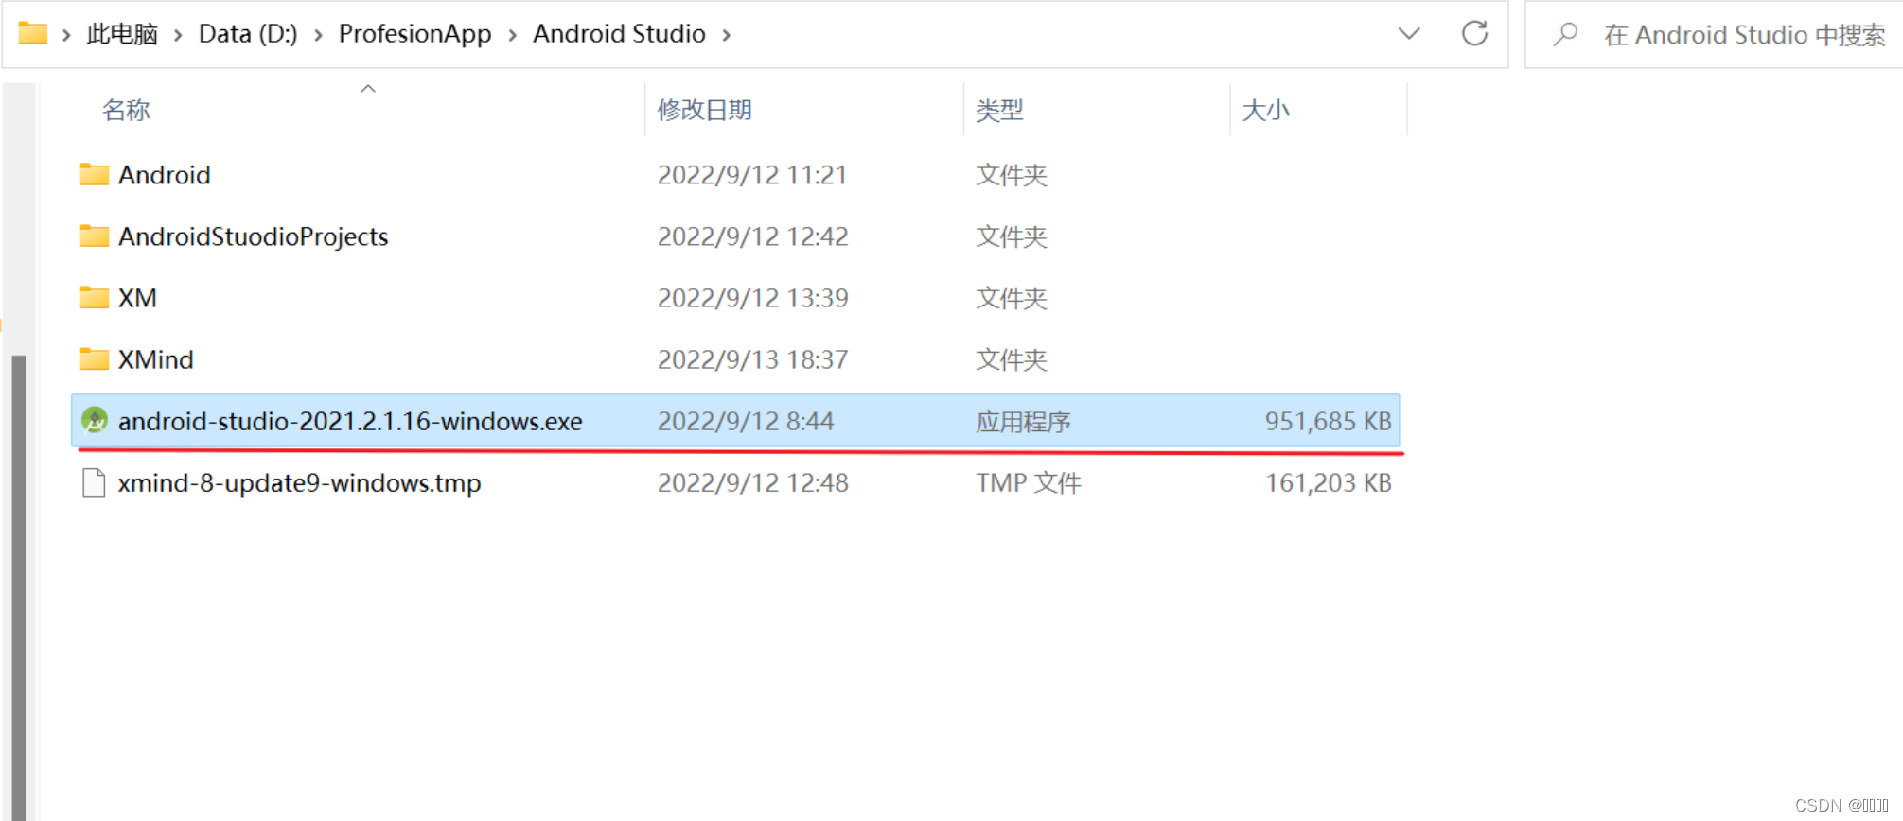This screenshot has width=1903, height=821.
Task: Click size value 161,203 KB
Action: click(1329, 483)
